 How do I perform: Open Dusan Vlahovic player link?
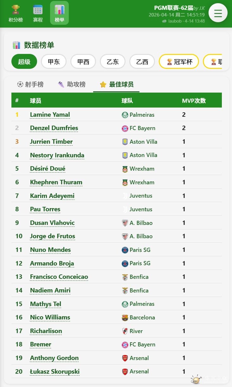(x=52, y=223)
